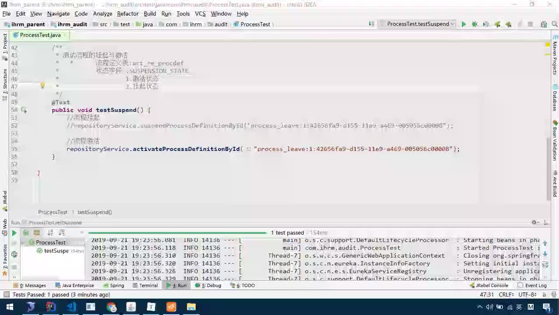Screen dimensions: 559x315
Task: Open Search Everywhere magnifier icon
Action: point(555,24)
